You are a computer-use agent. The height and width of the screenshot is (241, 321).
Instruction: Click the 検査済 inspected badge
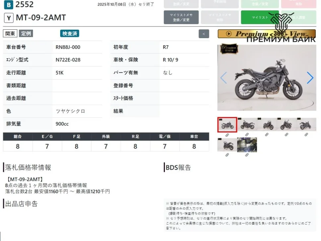click(x=70, y=34)
